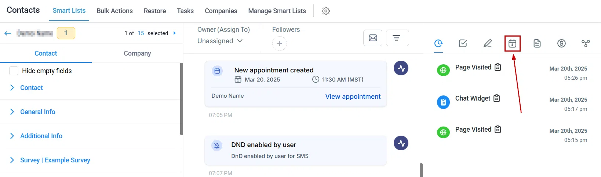Add a follower with the plus button
Screen dimensions: 601x177
pyautogui.click(x=279, y=44)
